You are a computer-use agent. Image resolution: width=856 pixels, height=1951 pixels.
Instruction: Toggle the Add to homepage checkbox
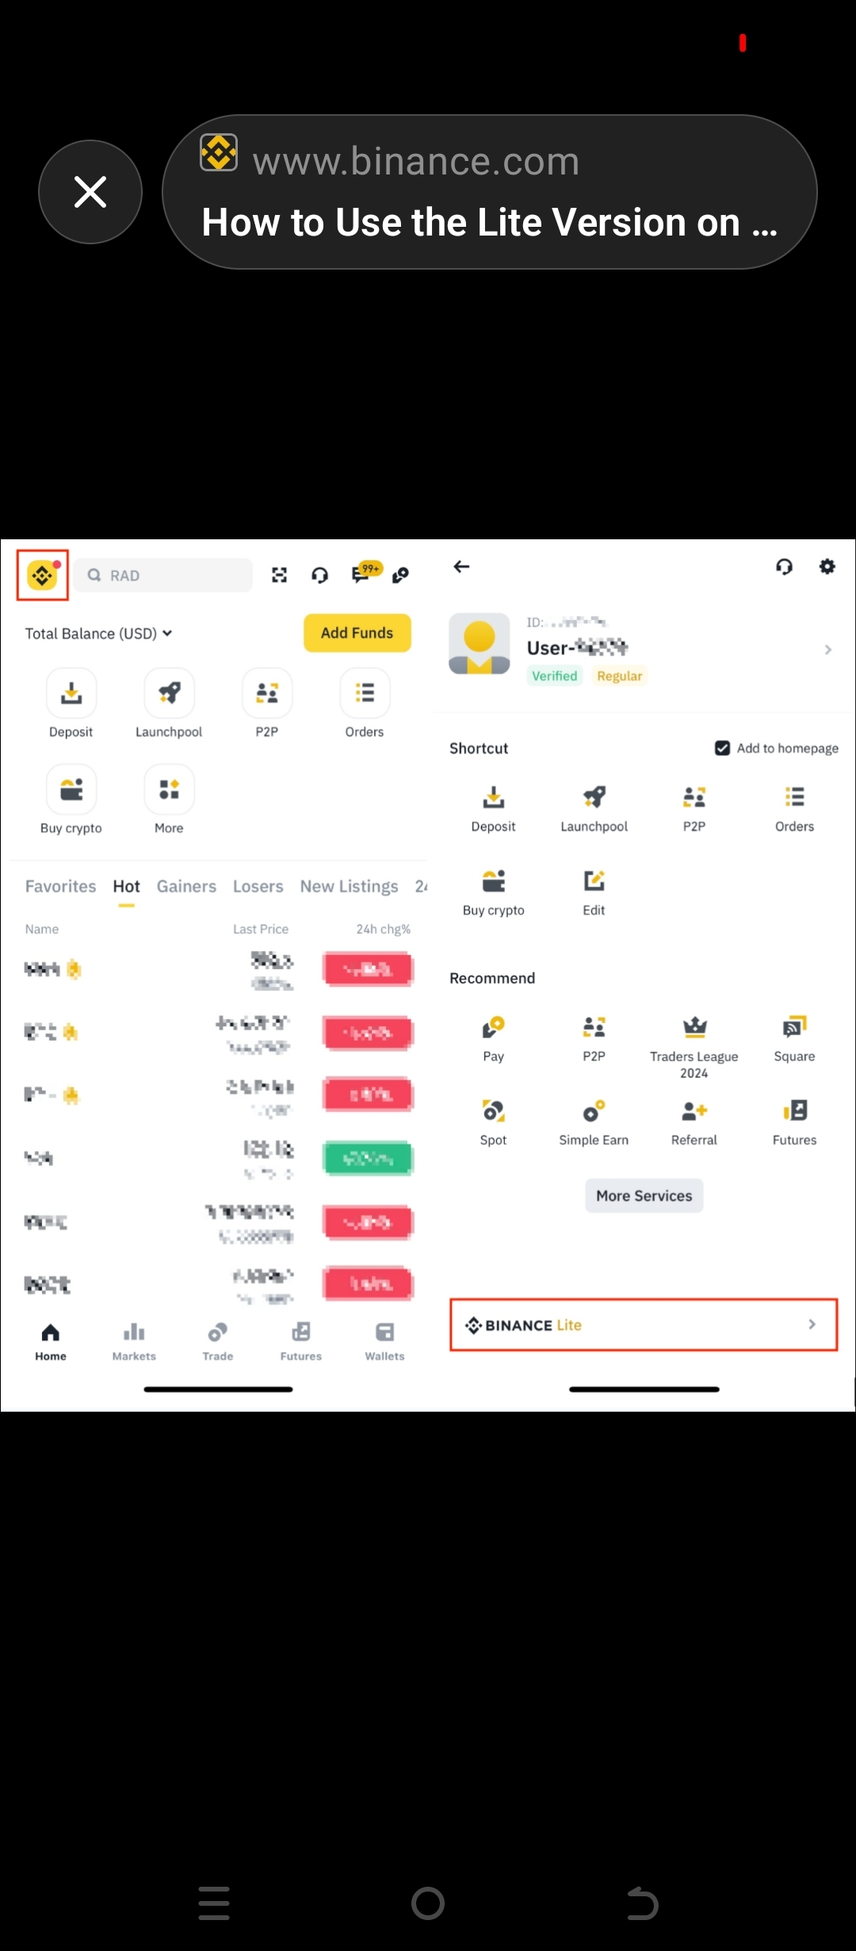pyautogui.click(x=722, y=748)
